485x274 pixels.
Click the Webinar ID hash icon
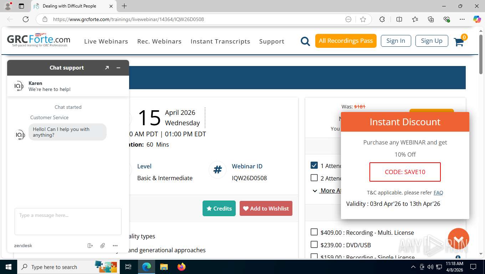(x=218, y=169)
